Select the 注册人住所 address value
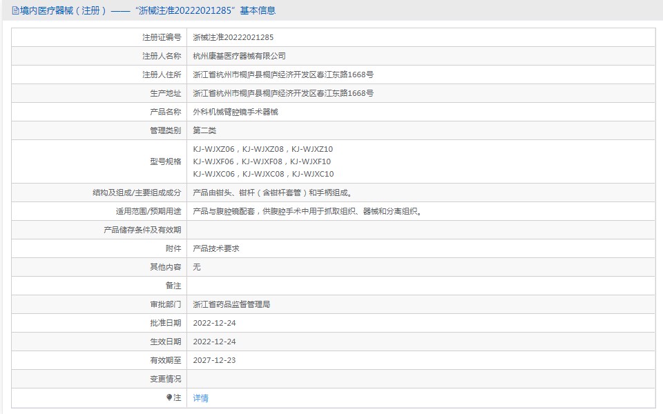The height and width of the screenshot is (414, 663). [283, 75]
